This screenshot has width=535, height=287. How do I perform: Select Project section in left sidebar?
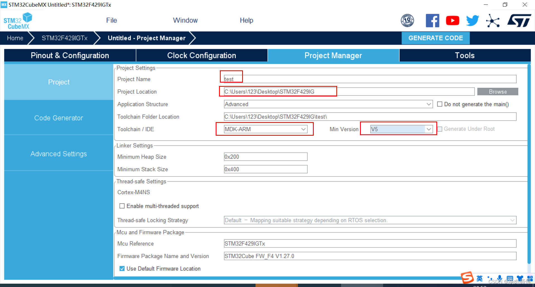coord(59,82)
